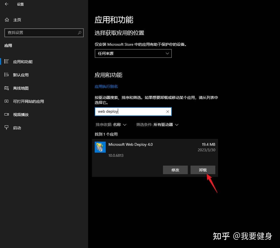The width and height of the screenshot is (280, 248).
Task: Clear the search with the X icon
Action: click(168, 111)
